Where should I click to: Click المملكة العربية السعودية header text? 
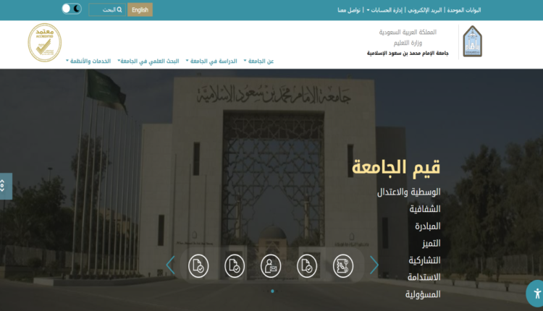(408, 32)
